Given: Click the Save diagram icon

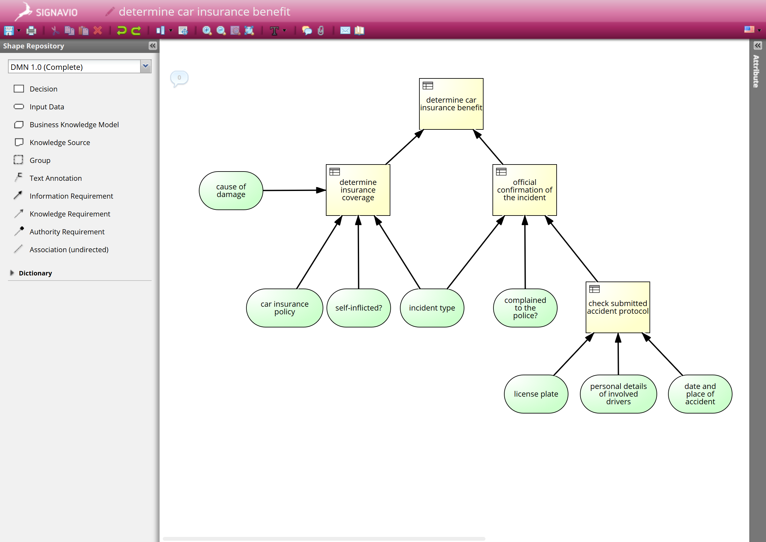Looking at the screenshot, I should 9,31.
